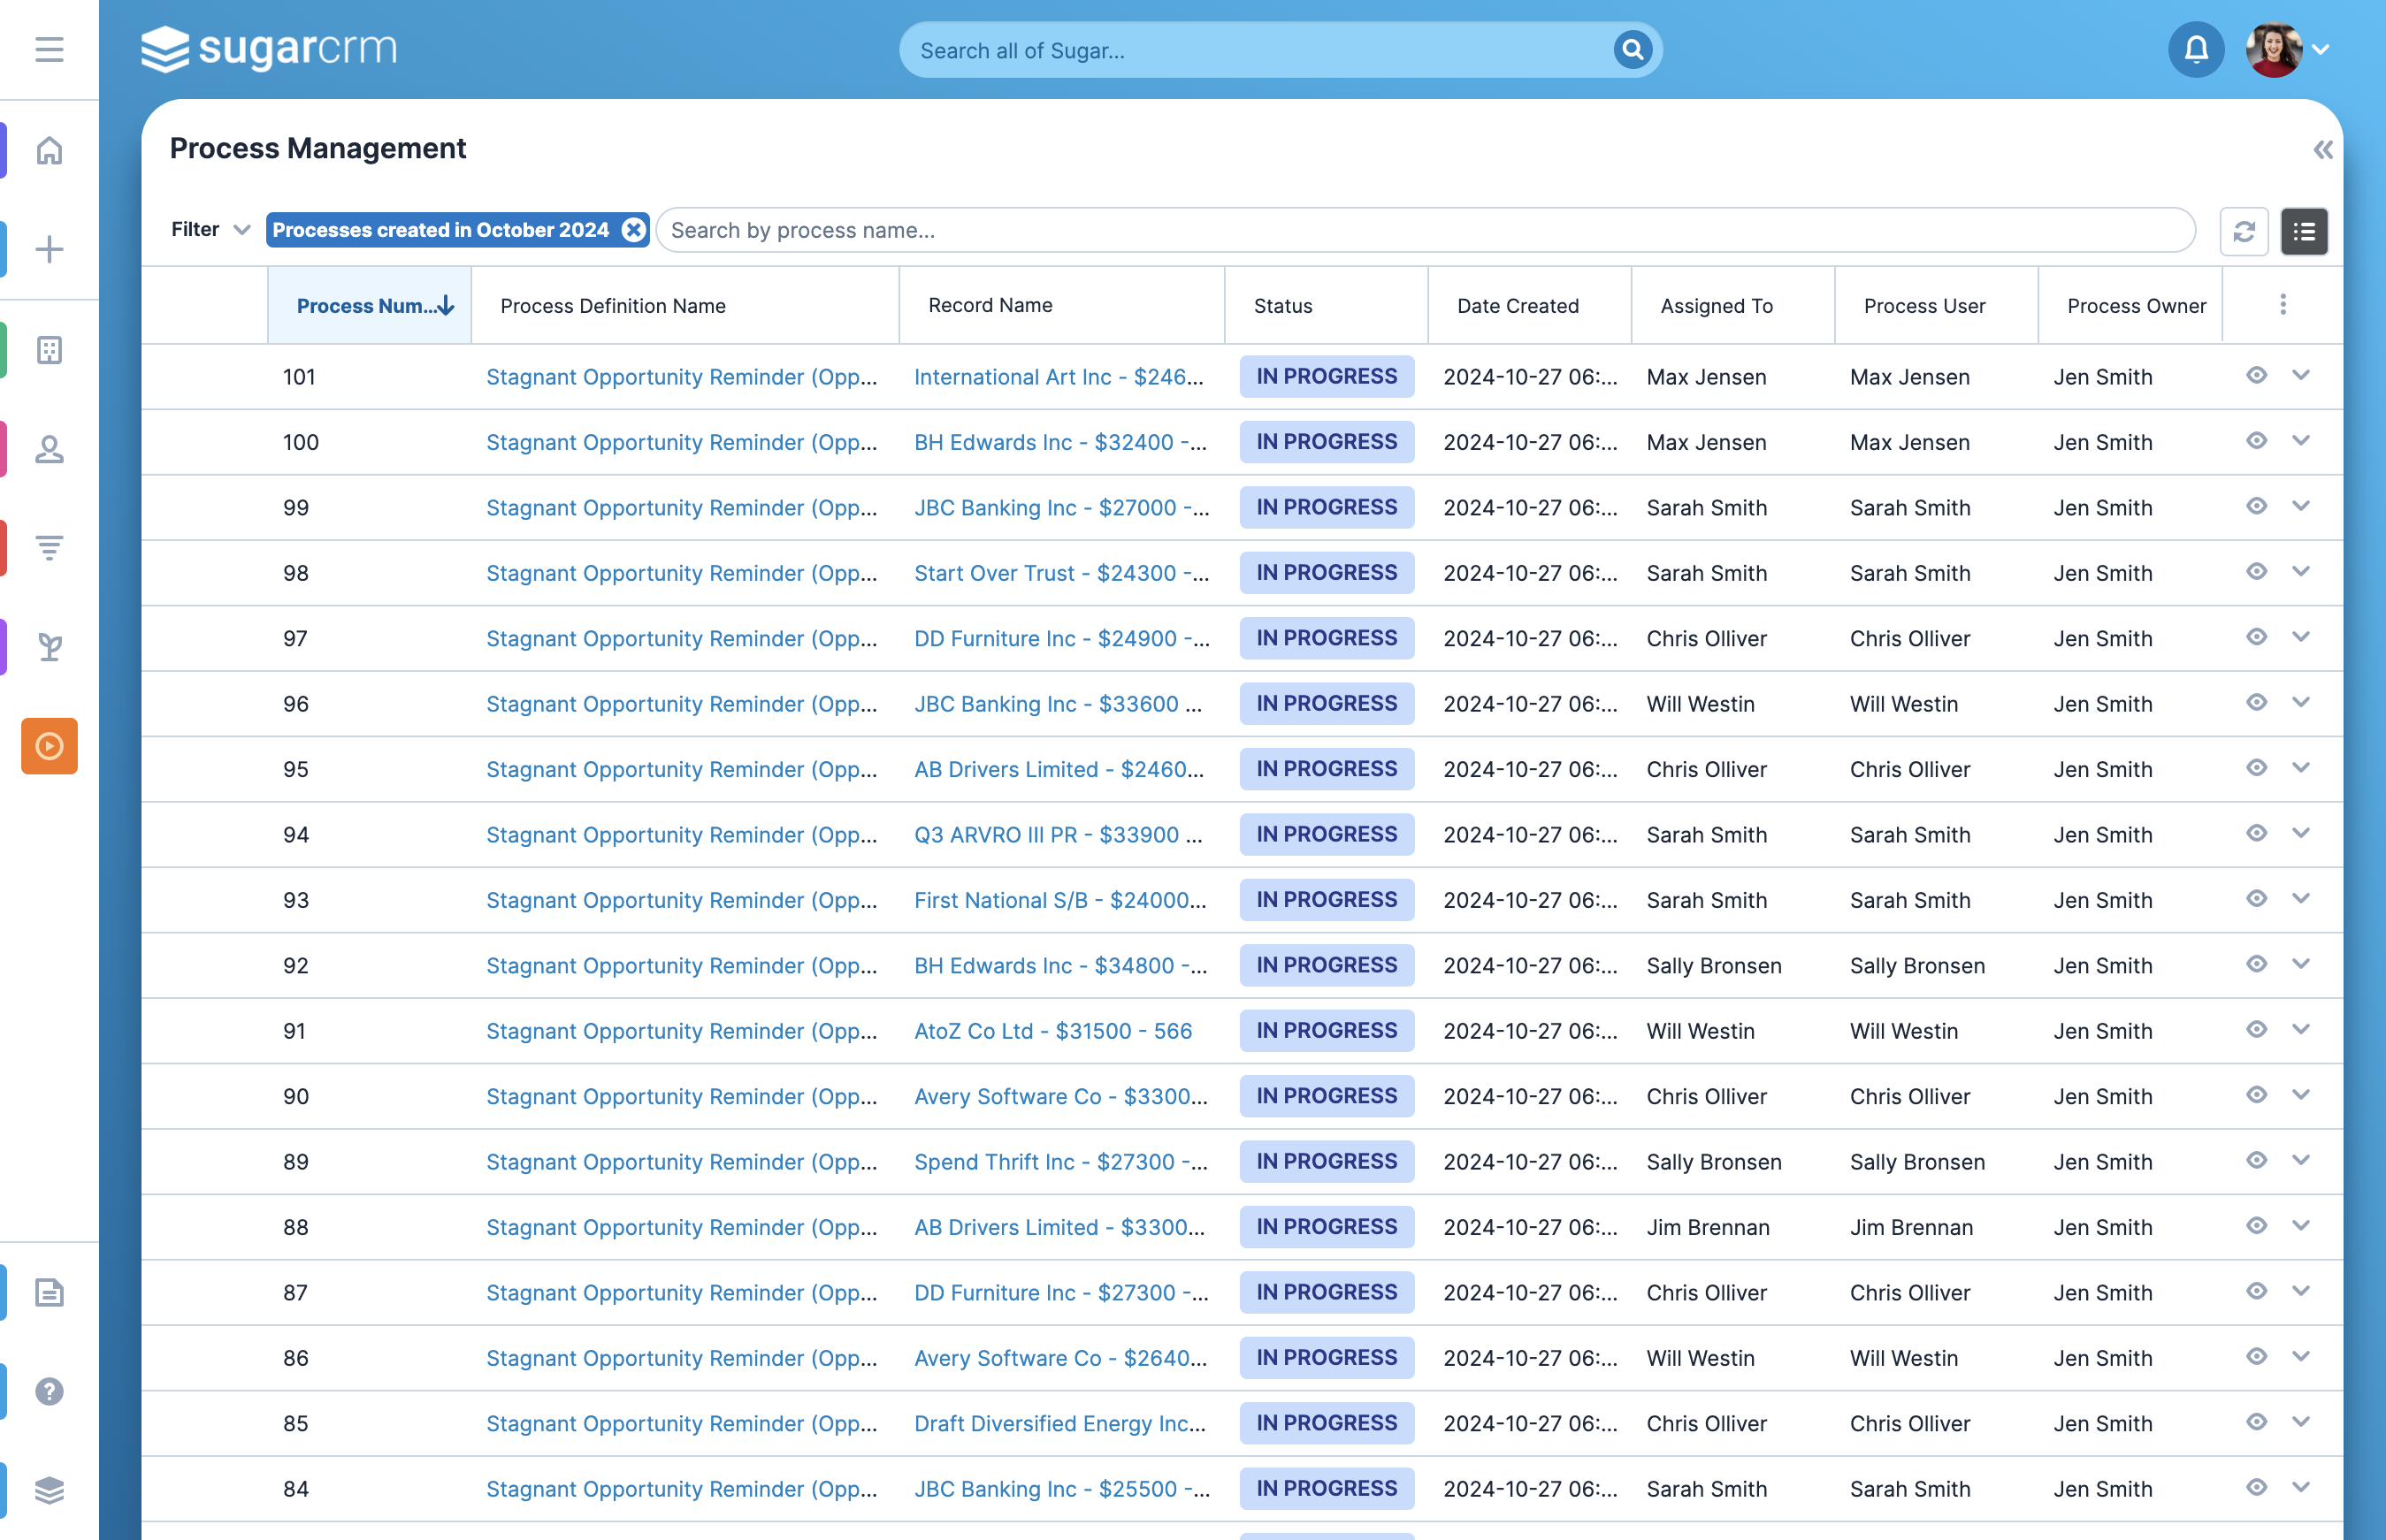The image size is (2386, 1540).
Task: Open the document icon in sidebar
Action: [x=49, y=1292]
